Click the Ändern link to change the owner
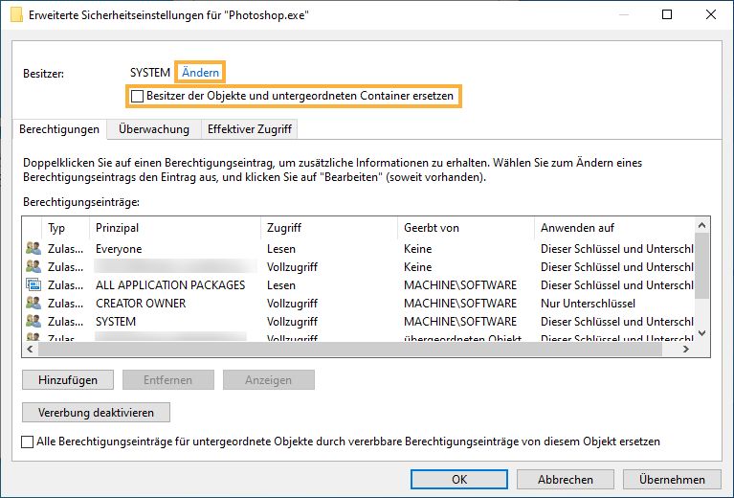The width and height of the screenshot is (734, 498). tap(200, 73)
